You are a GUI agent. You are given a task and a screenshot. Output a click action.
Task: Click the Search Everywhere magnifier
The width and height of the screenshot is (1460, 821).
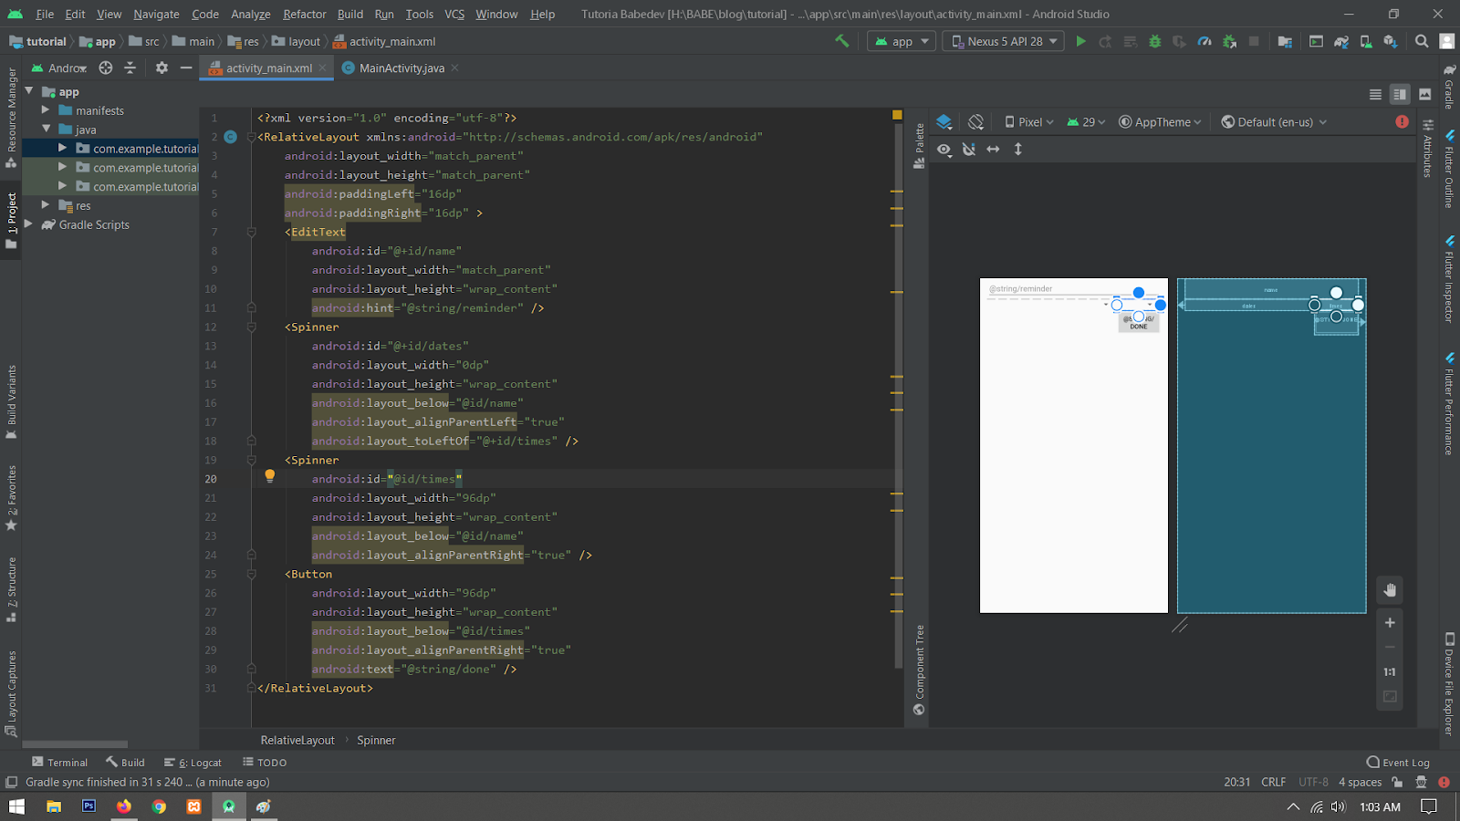pos(1422,41)
